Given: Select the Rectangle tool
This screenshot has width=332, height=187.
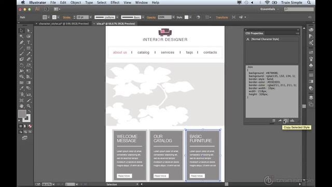Looking at the screenshot, I should tap(29, 48).
